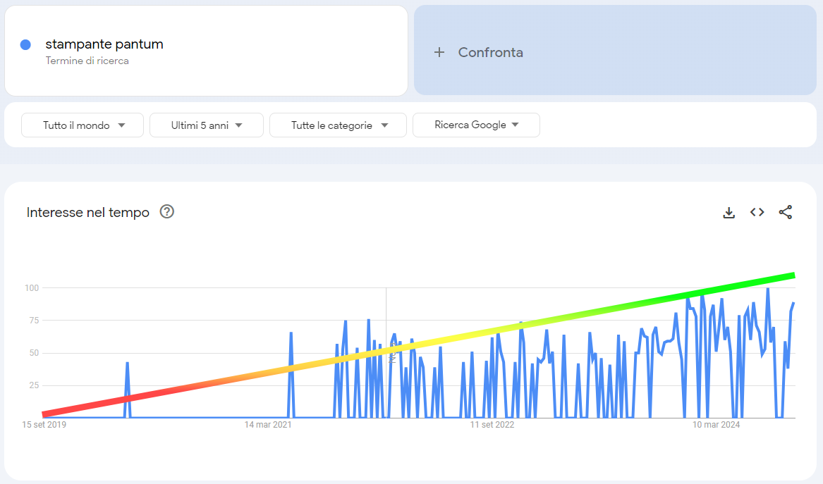Download the Interesse nel tempo chart data

(729, 213)
